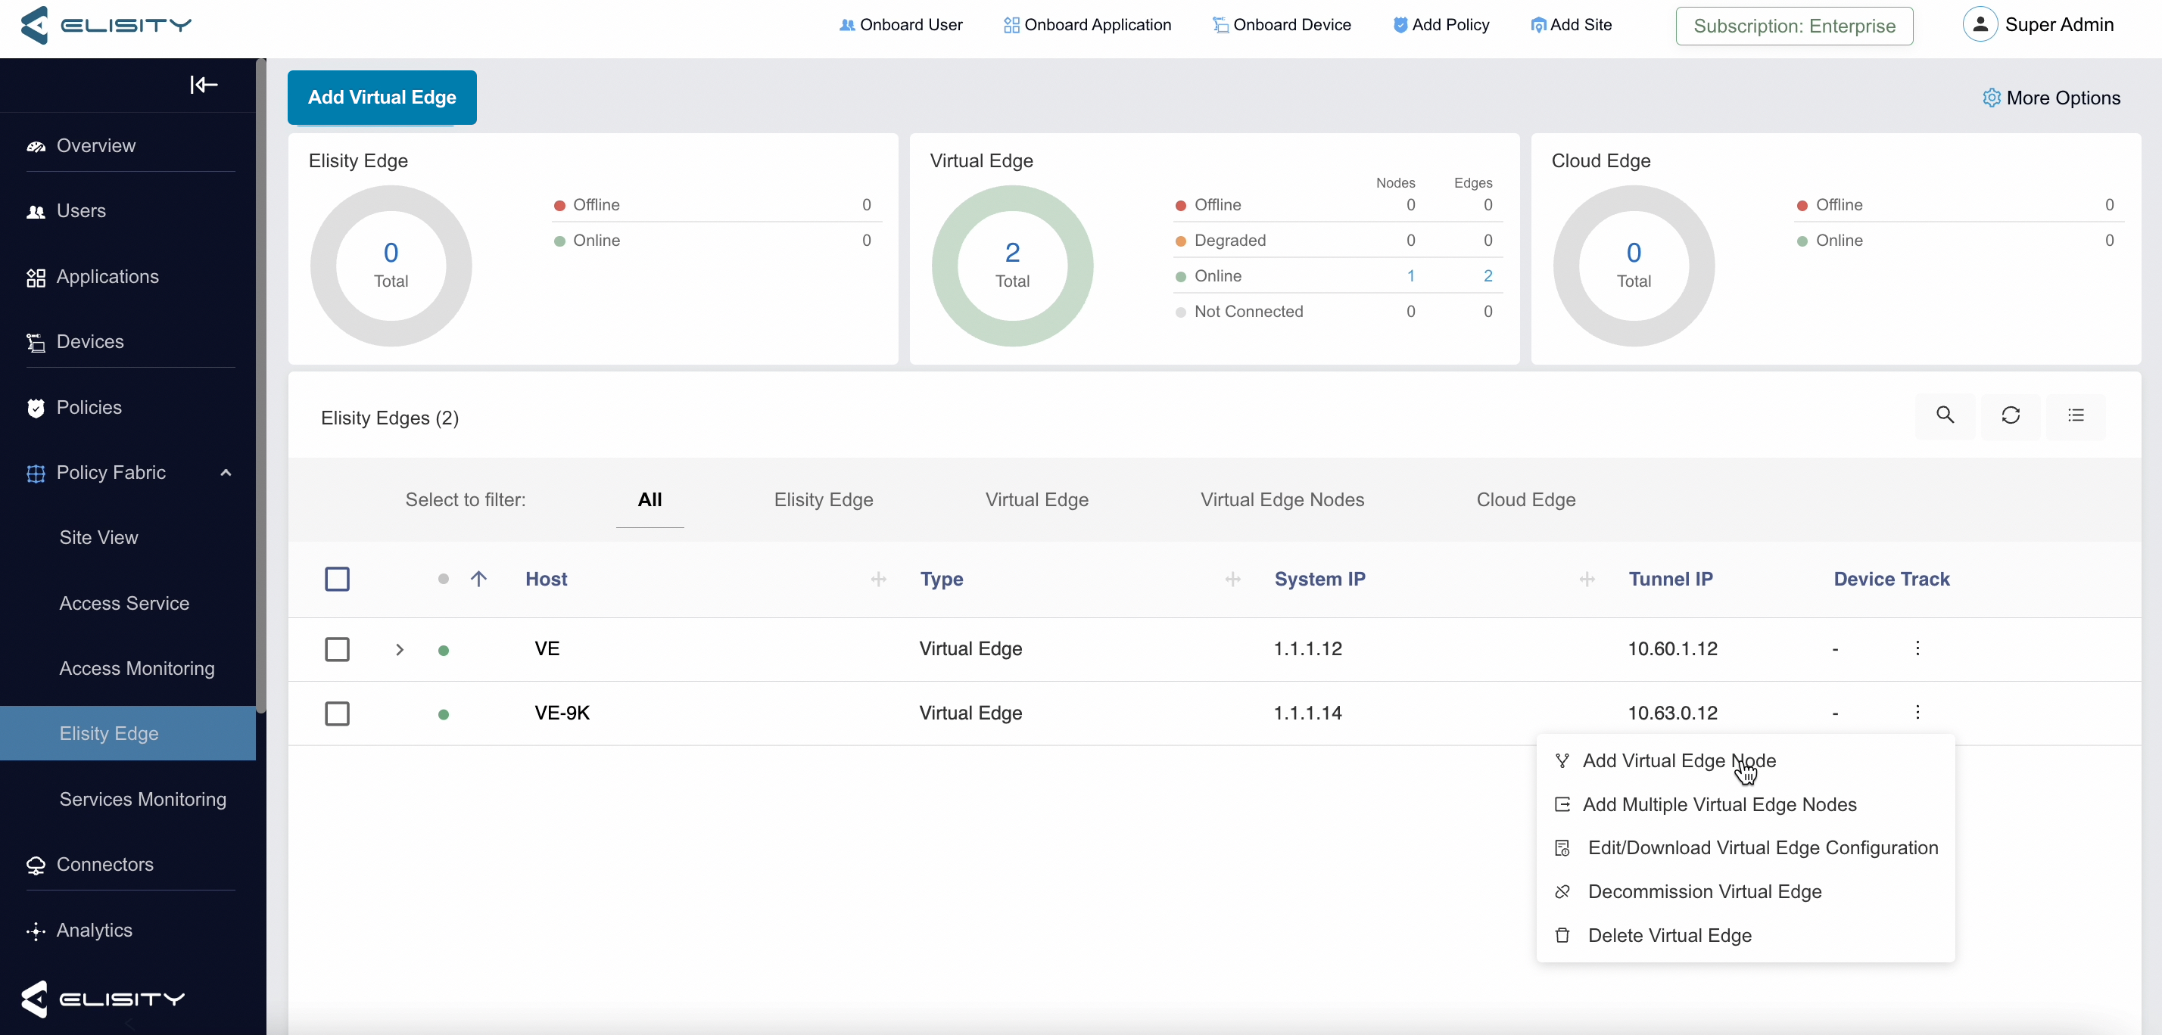This screenshot has width=2162, height=1035.
Task: Click the Add Virtual Edge button
Action: point(382,98)
